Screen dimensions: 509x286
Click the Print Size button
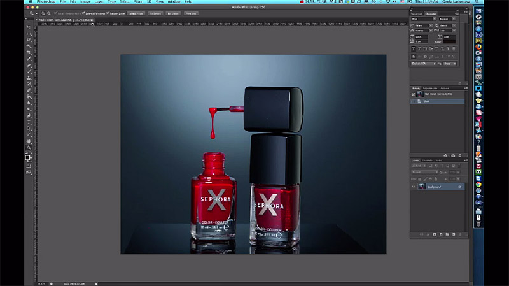(191, 13)
